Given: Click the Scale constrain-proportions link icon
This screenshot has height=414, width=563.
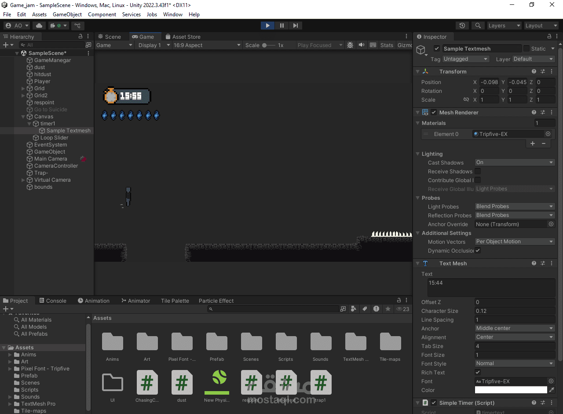Looking at the screenshot, I should click(x=466, y=100).
